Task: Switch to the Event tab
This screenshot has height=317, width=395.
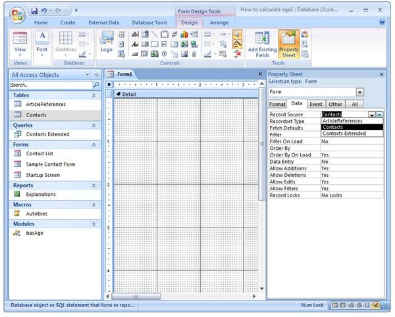Action: [x=316, y=104]
